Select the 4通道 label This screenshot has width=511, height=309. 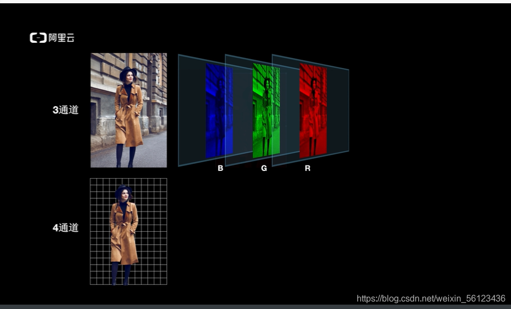66,227
